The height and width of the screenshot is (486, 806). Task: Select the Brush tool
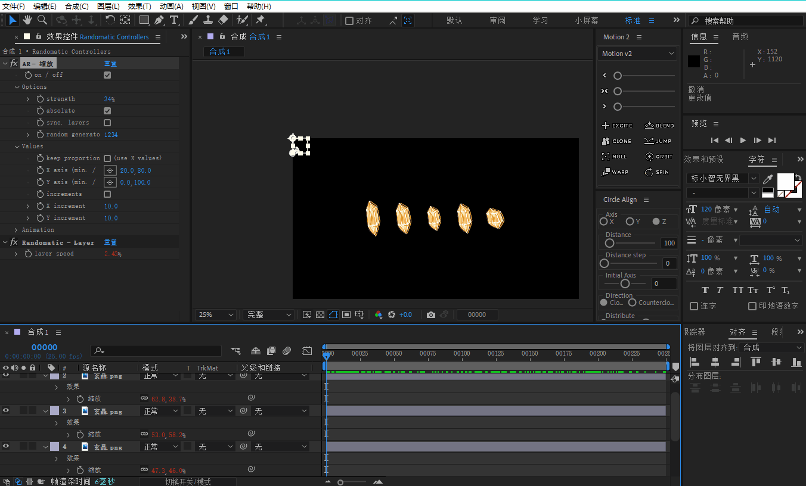[193, 20]
